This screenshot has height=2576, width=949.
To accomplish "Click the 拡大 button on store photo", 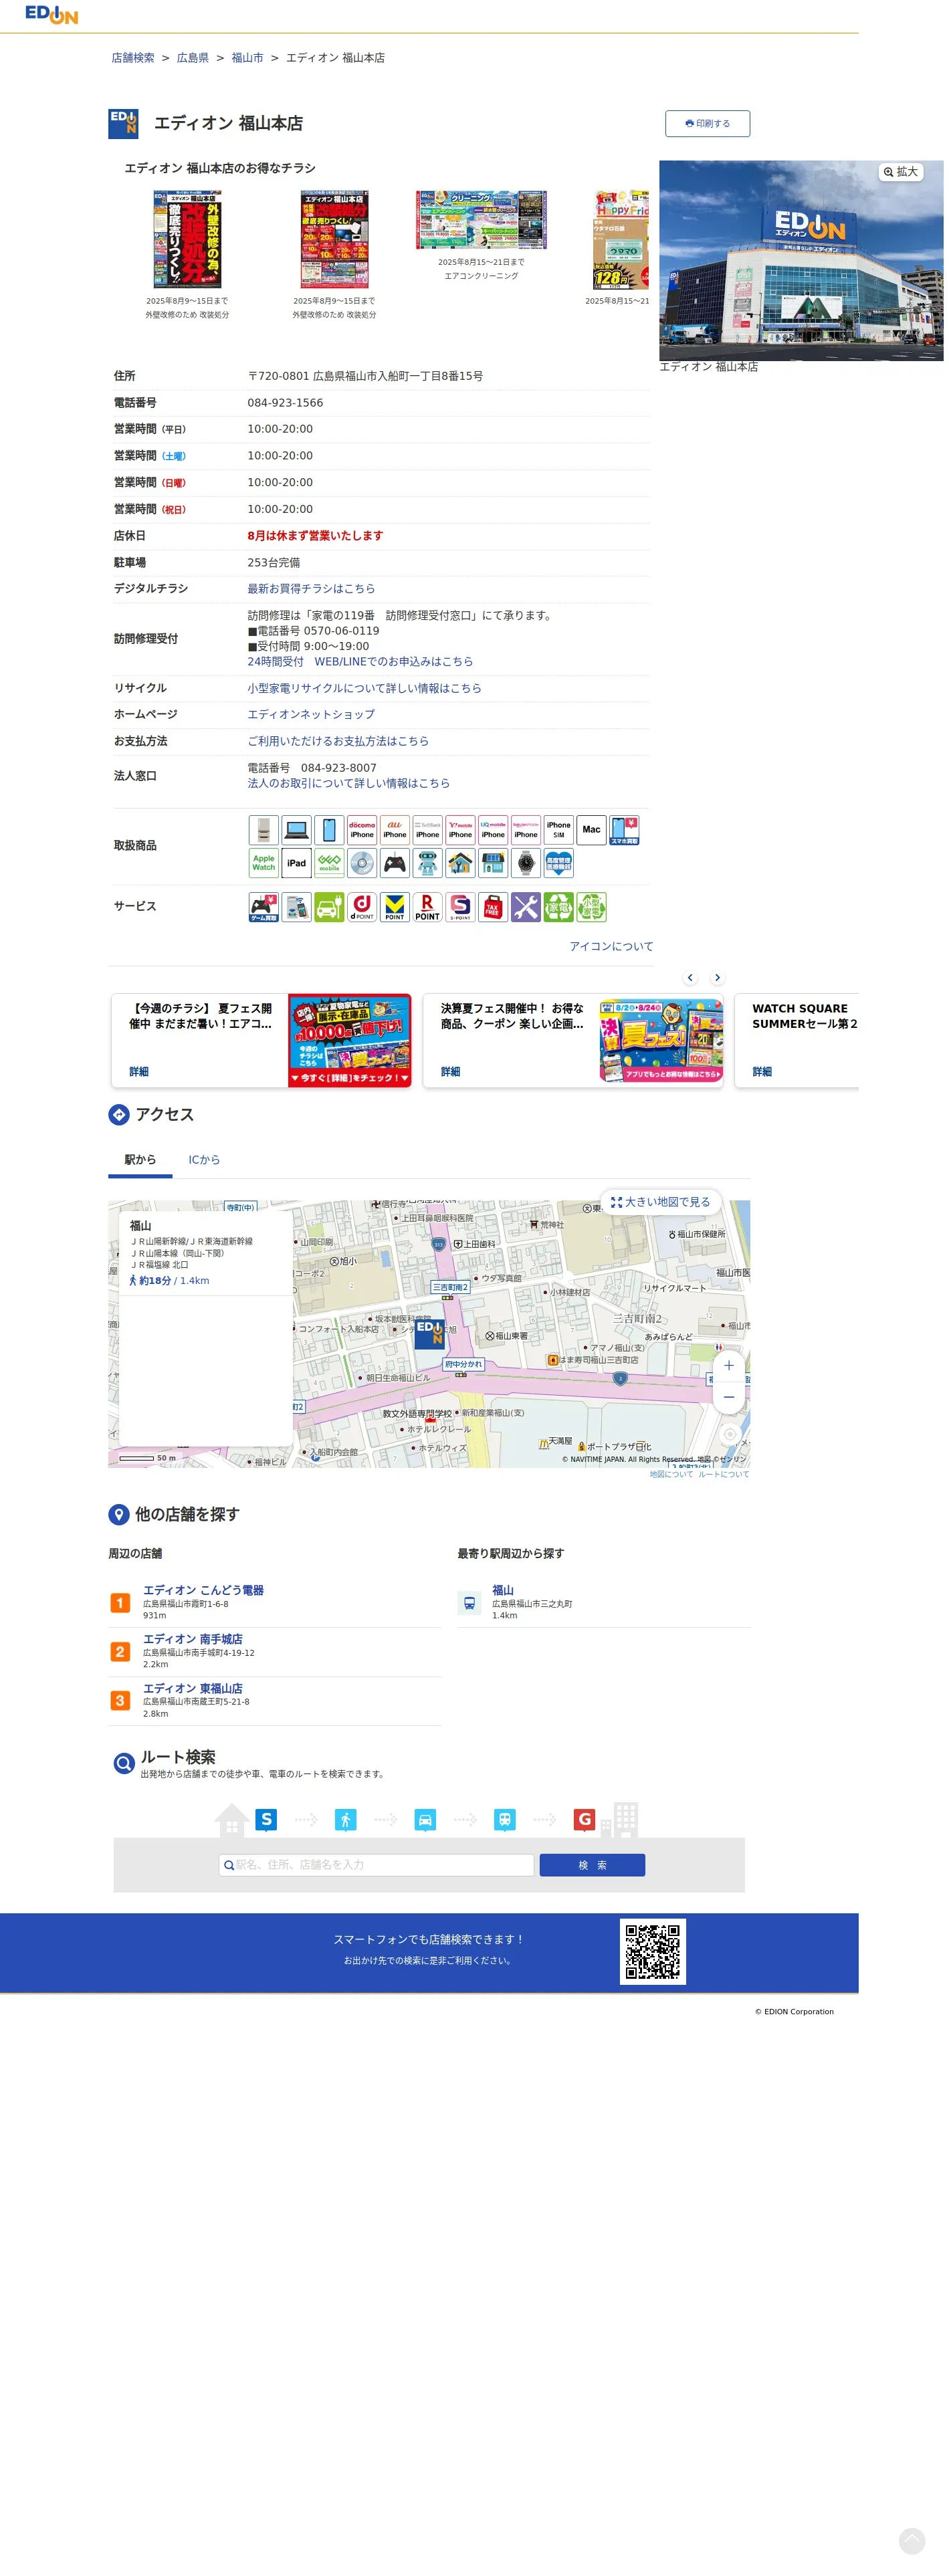I will [900, 172].
